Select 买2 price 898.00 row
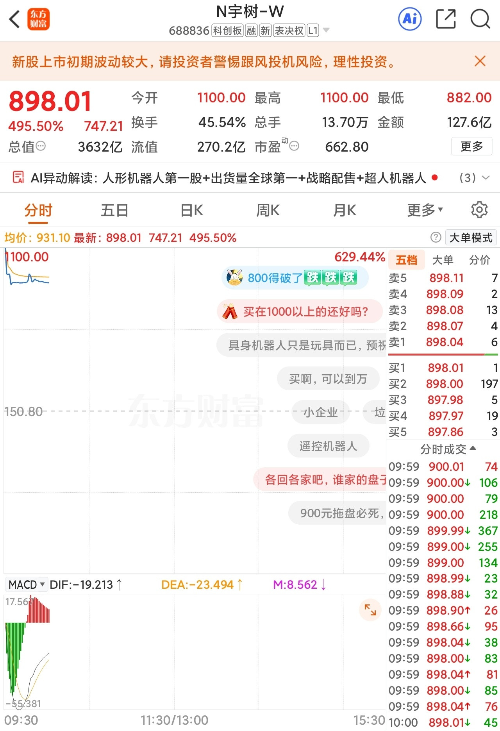 [x=443, y=384]
